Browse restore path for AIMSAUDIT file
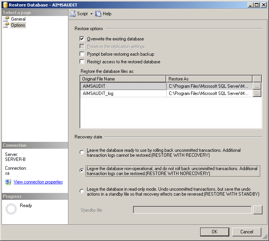Viewport: 269px width, 241px height. 257,86
